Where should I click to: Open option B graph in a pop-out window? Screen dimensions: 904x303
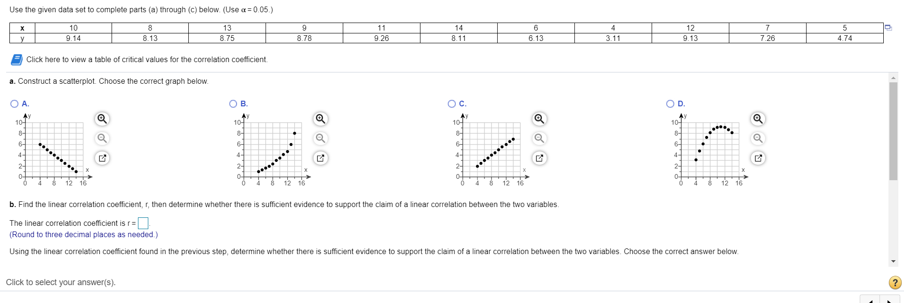pyautogui.click(x=320, y=158)
